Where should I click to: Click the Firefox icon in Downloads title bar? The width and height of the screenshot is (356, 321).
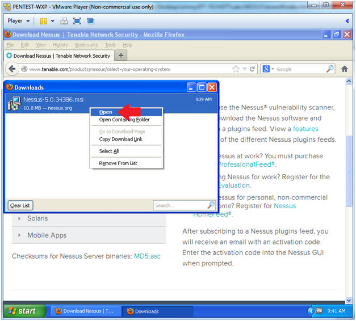coord(10,87)
